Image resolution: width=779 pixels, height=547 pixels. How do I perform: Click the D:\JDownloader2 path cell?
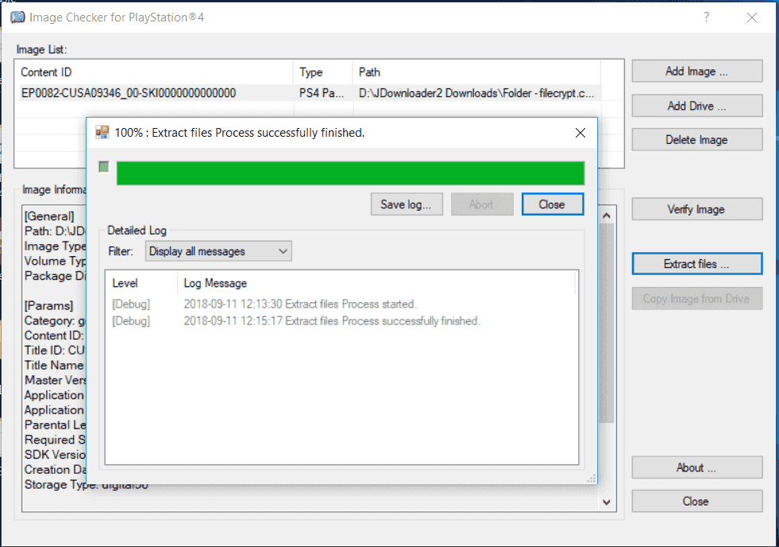click(476, 93)
